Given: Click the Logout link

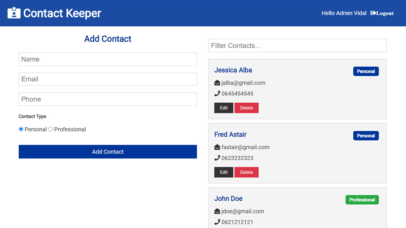Looking at the screenshot, I should [x=382, y=13].
